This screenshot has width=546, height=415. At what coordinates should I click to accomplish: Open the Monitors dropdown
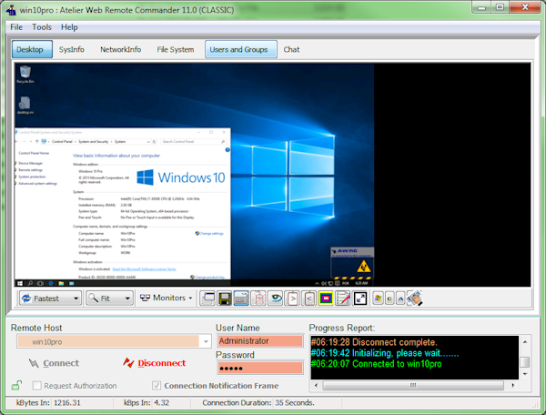(166, 298)
